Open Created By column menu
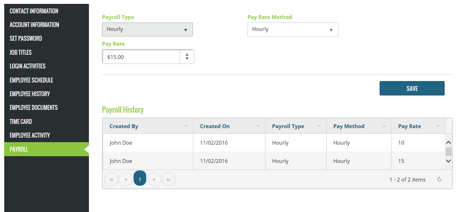 coord(186,126)
